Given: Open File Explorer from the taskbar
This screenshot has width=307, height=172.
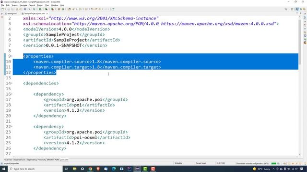Looking at the screenshot, I should (x=75, y=169).
